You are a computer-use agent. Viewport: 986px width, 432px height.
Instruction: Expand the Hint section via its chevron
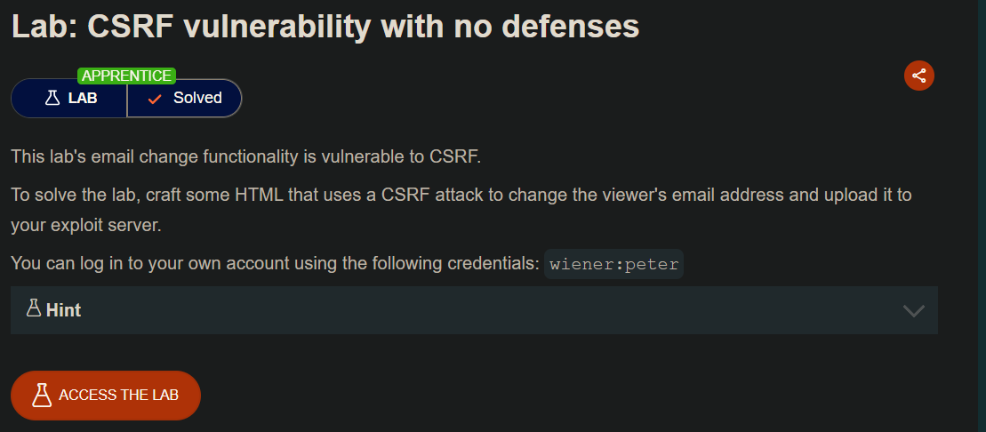pyautogui.click(x=913, y=310)
